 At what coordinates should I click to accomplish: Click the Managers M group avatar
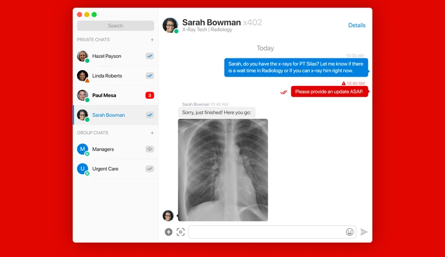[83, 149]
